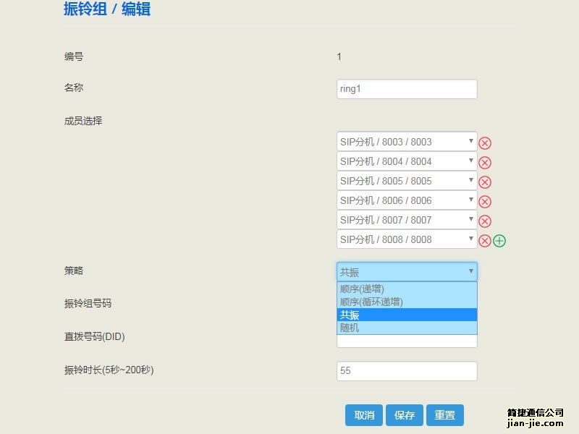This screenshot has width=579, height=434.
Task: Cancel editing using the 取消 button
Action: (x=363, y=415)
